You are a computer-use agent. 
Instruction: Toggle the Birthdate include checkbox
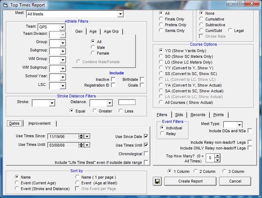tap(142, 79)
